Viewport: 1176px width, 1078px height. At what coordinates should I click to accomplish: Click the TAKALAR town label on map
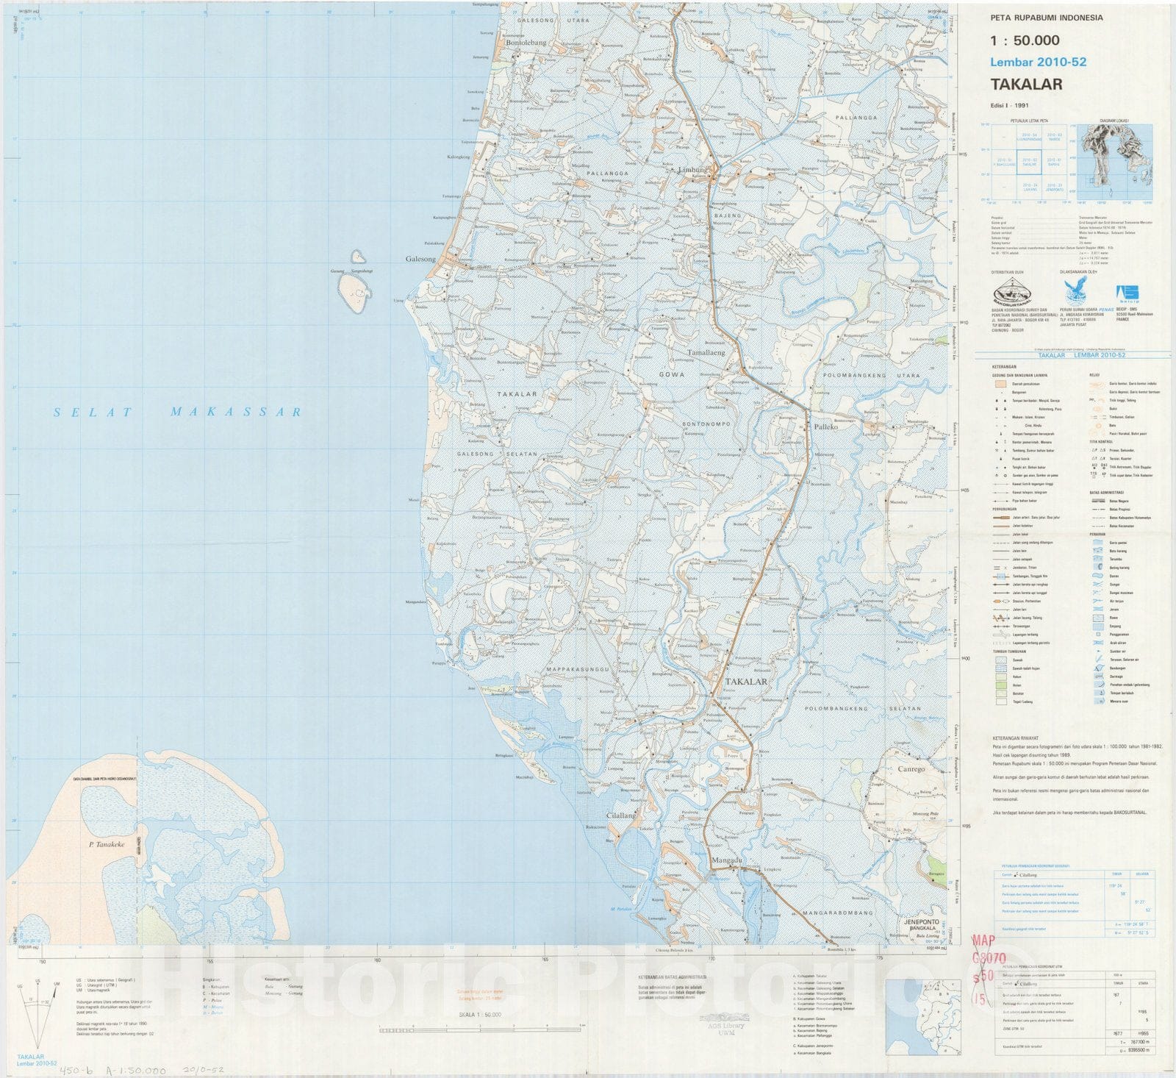745,682
